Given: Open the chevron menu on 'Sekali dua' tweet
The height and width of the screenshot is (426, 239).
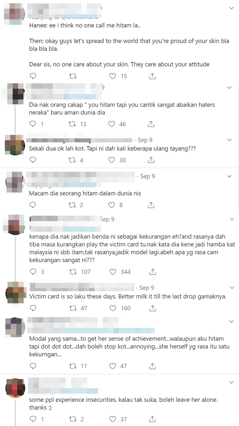Looking at the screenshot, I should (229, 140).
